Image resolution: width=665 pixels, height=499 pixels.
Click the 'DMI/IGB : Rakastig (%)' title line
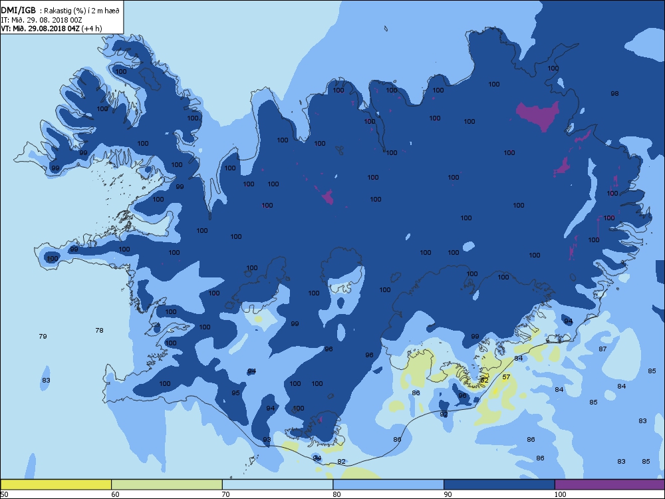pyautogui.click(x=61, y=11)
